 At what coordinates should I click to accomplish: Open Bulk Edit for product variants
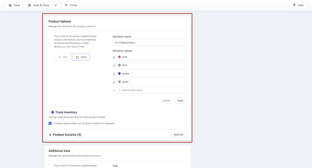pyautogui.click(x=178, y=135)
